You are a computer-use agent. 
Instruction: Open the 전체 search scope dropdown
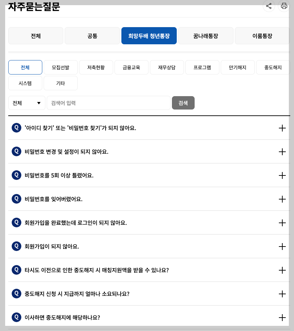click(x=26, y=103)
